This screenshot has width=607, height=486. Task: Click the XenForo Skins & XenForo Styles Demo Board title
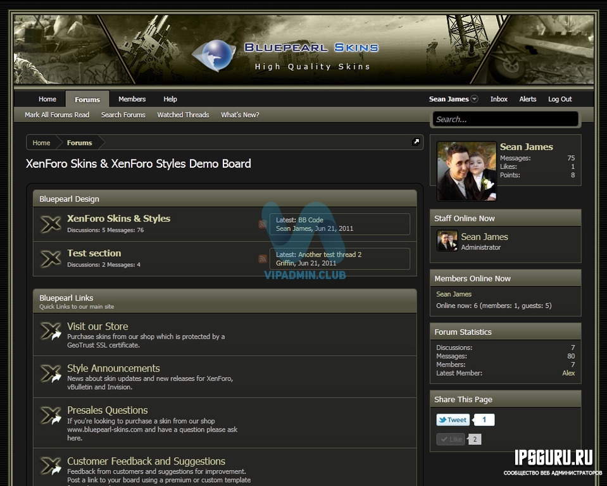138,164
